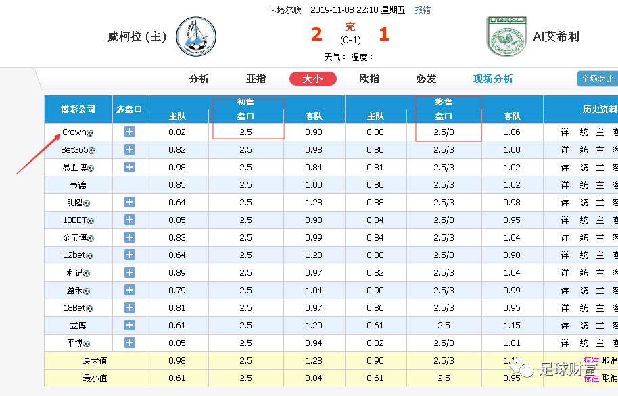Click 立博 final away odds 1.15
Screen dimensions: 618x396
tap(512, 326)
